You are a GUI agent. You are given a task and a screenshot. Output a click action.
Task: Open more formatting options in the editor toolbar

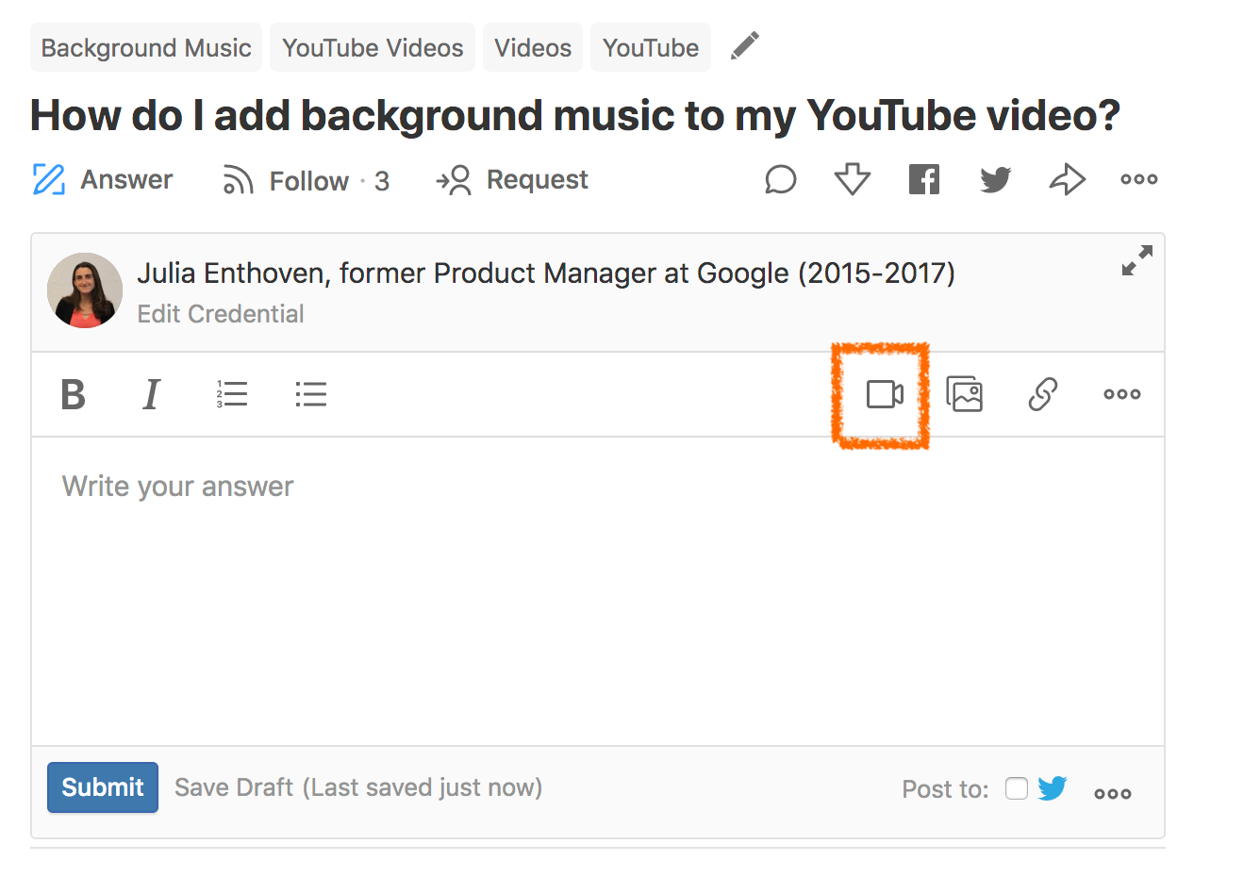[1121, 394]
